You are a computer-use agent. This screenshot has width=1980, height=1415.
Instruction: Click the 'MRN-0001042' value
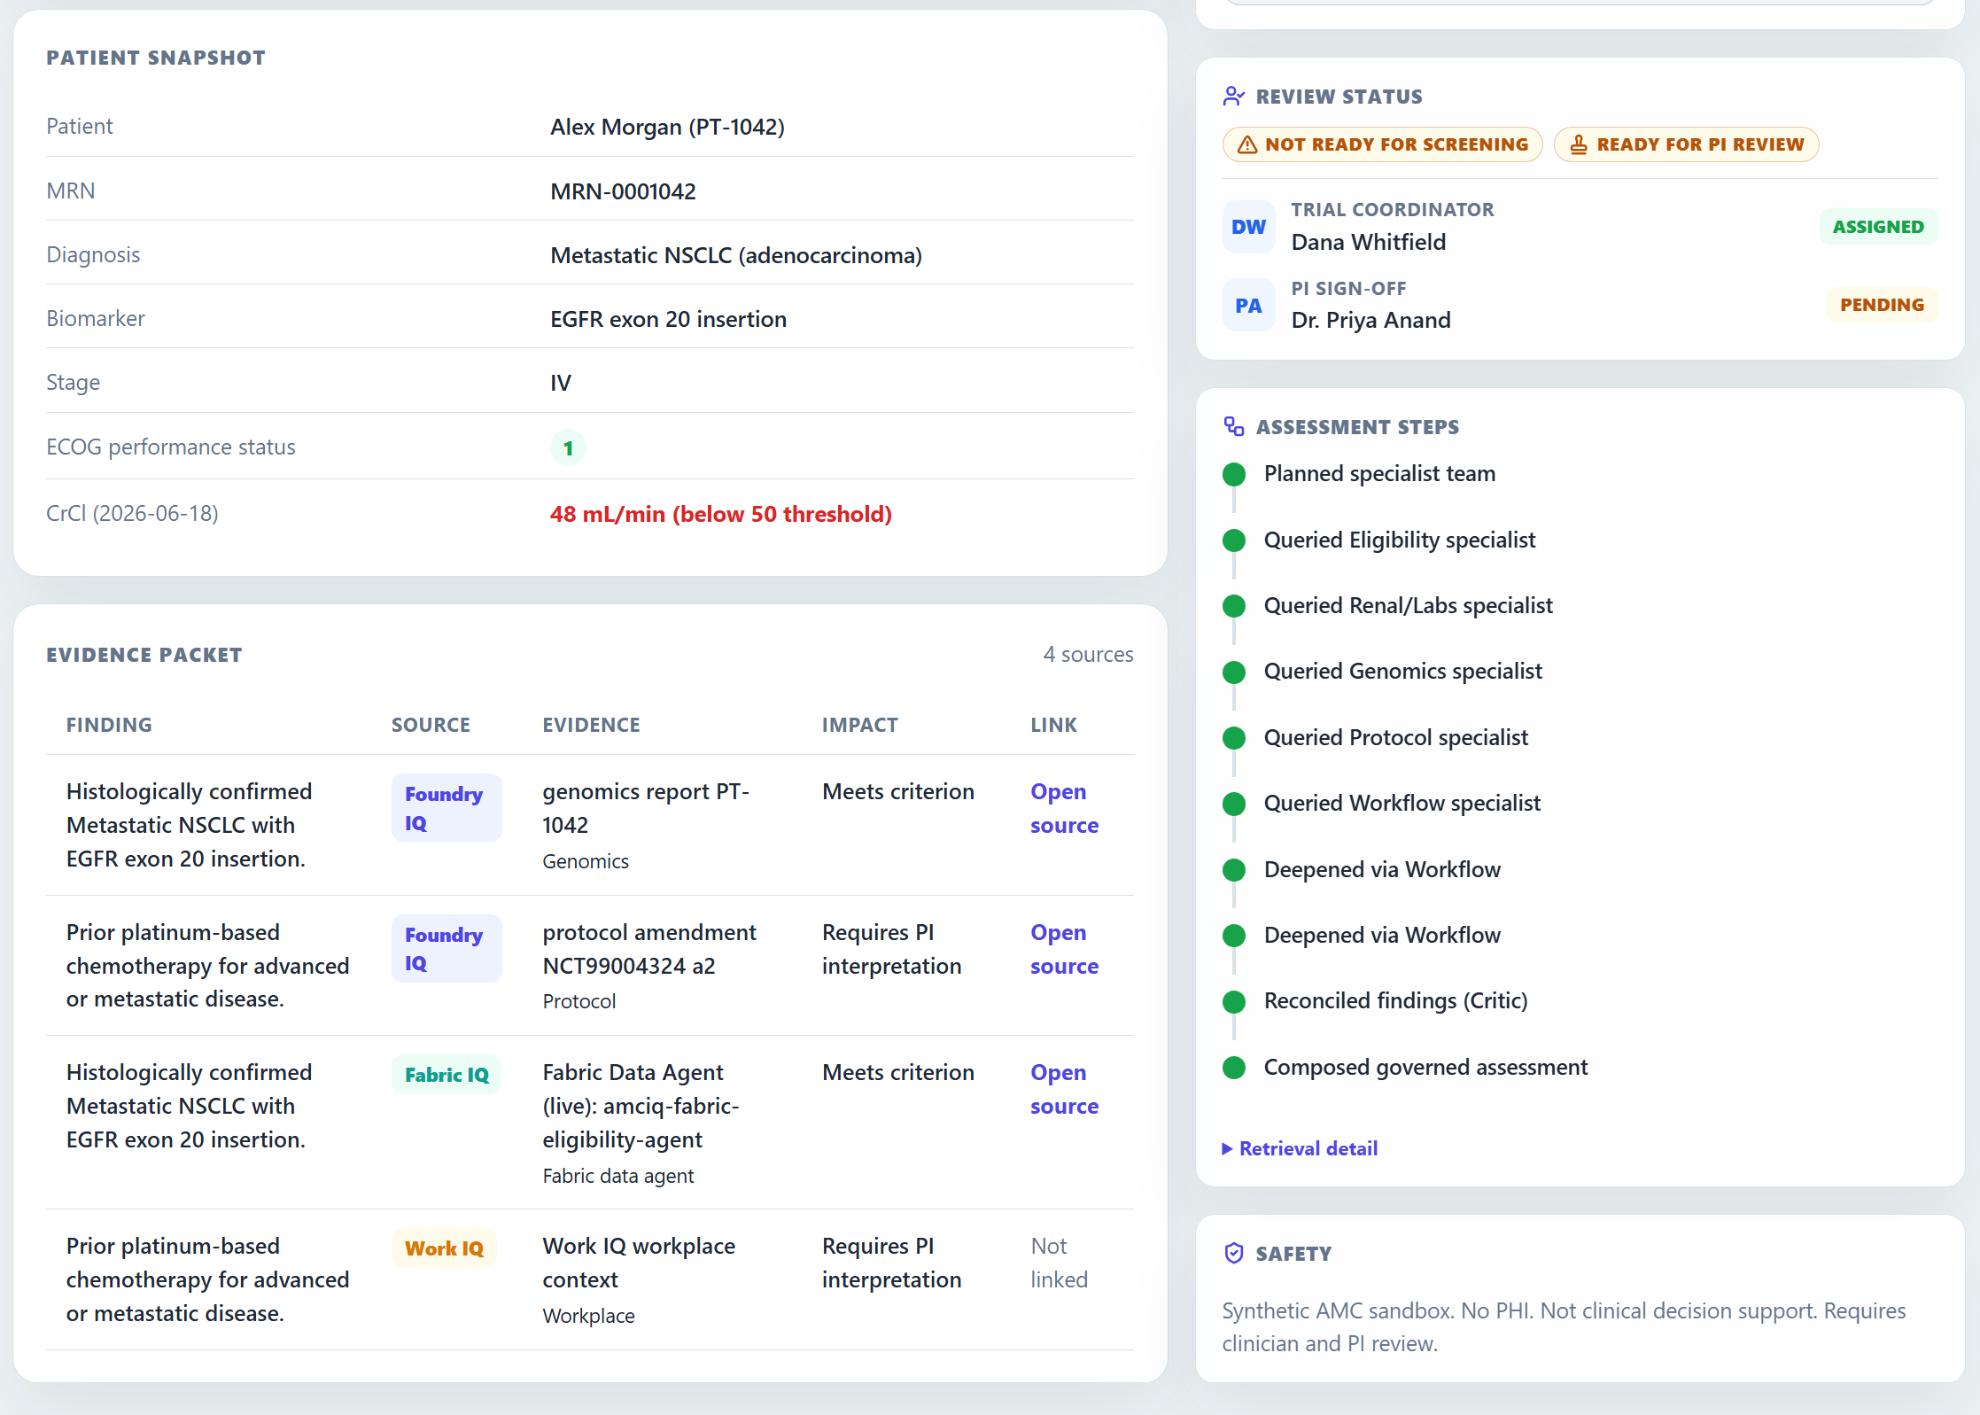(623, 191)
